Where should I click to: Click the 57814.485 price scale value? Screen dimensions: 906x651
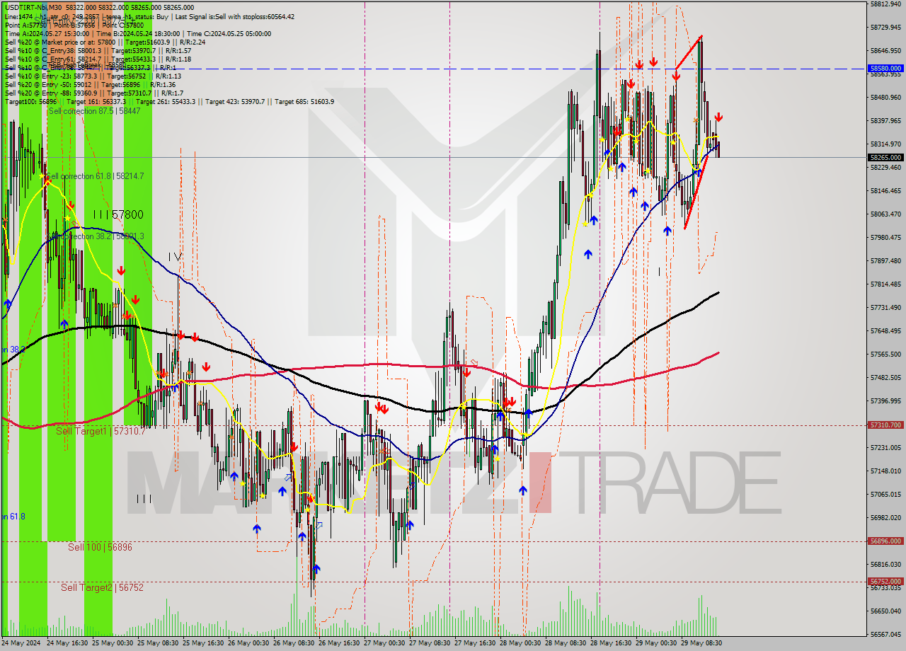(x=885, y=284)
